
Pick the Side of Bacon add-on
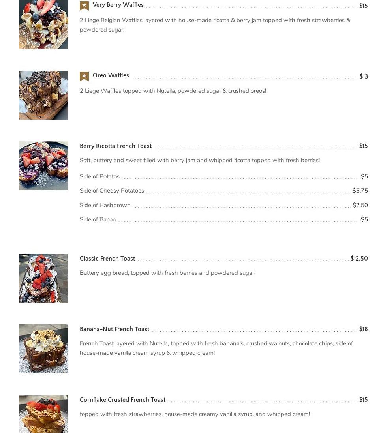coord(98,219)
